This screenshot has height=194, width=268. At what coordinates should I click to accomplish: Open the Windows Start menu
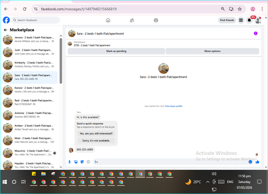pos(5,182)
